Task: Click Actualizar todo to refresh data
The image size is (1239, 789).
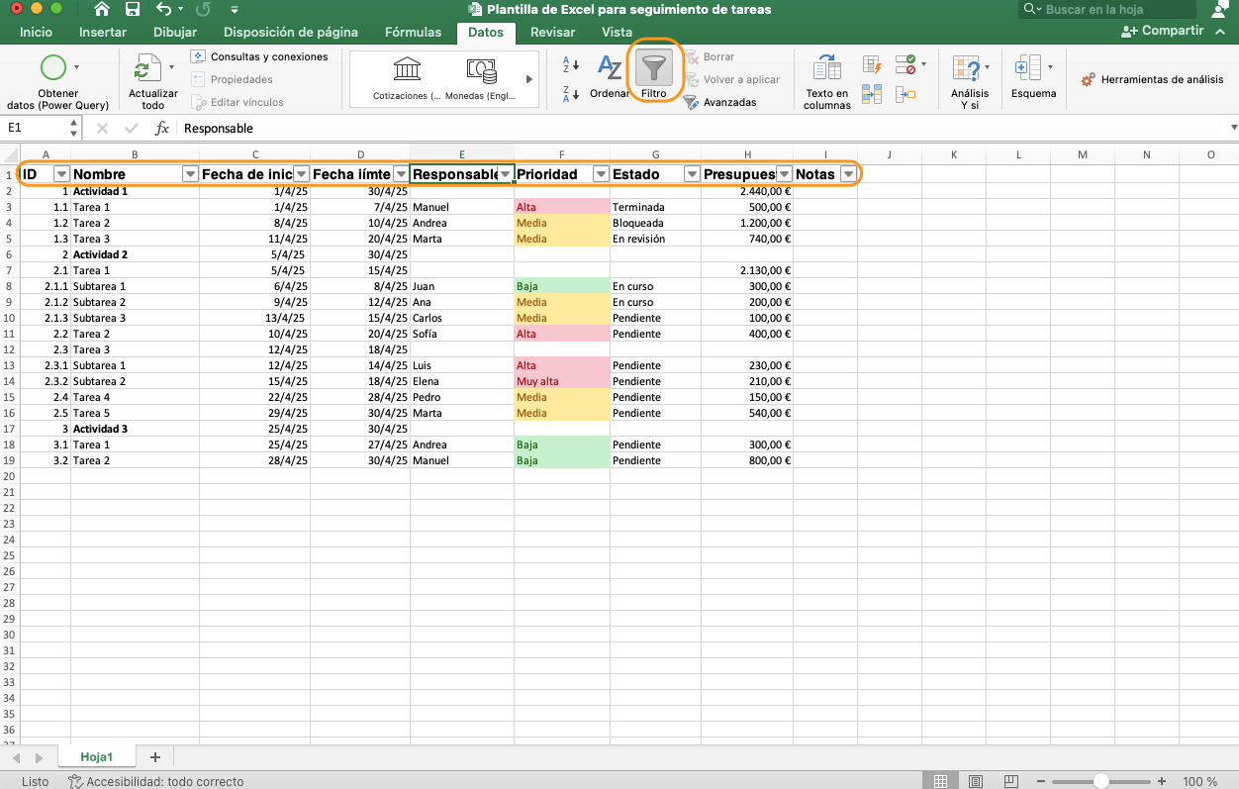Action: coord(152,79)
